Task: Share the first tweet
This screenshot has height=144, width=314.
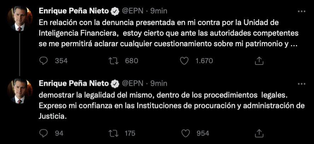Action: click(x=259, y=61)
